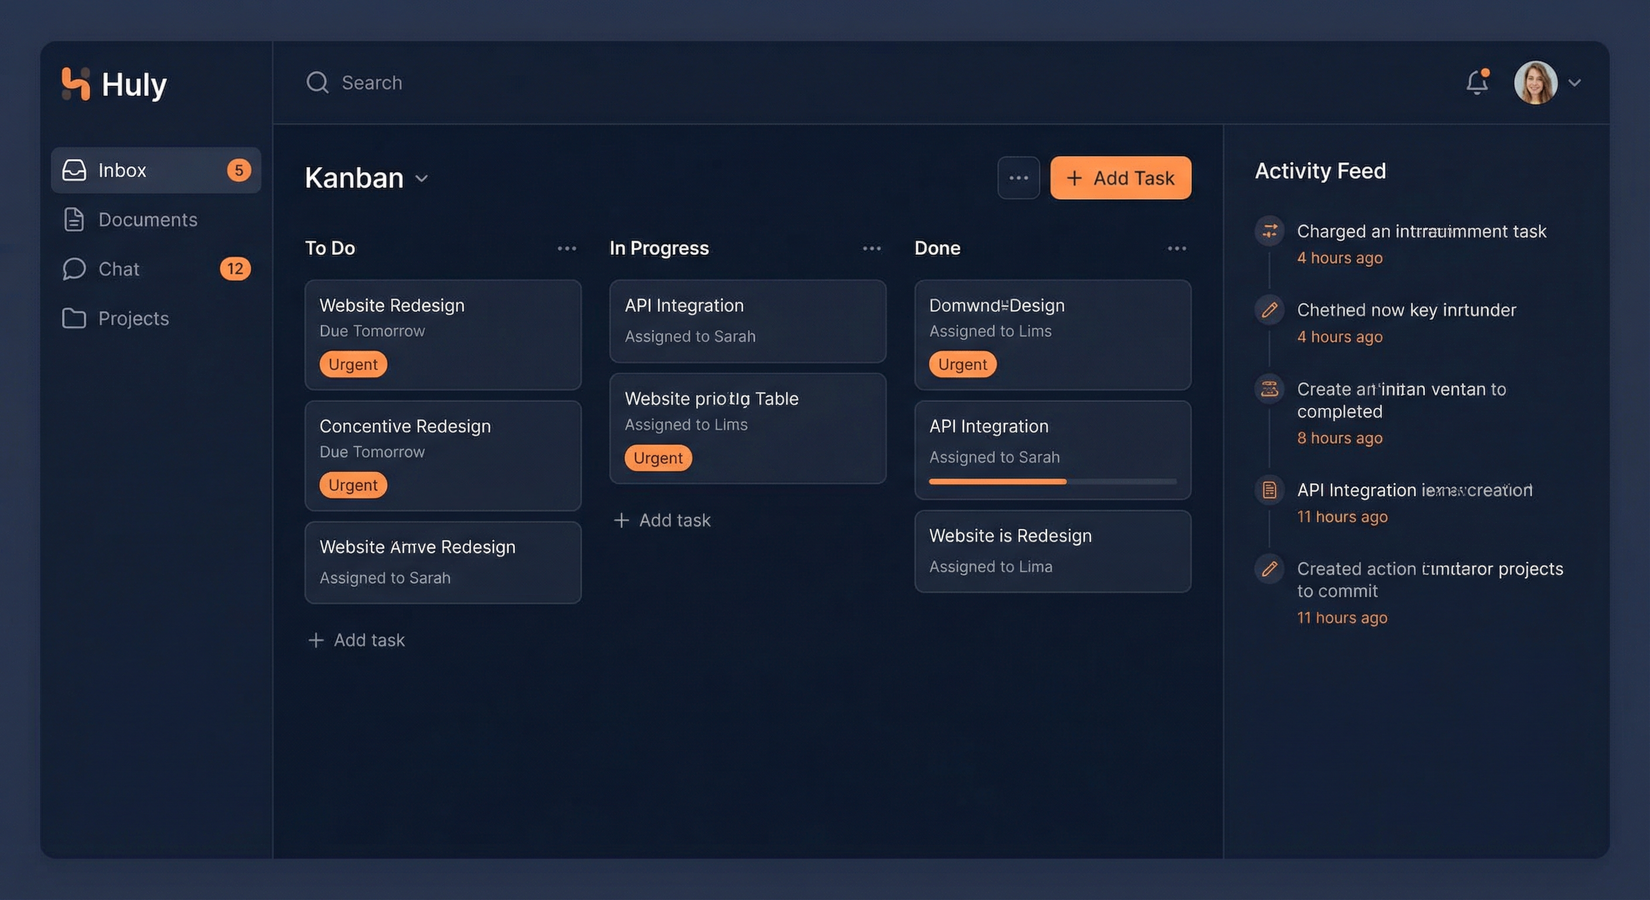Screen dimensions: 1650x900
Task: Click the icon beside 'Charged an intrrauimment task'
Action: (1270, 231)
